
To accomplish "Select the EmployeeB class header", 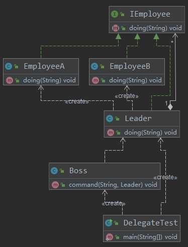I will (x=130, y=66).
